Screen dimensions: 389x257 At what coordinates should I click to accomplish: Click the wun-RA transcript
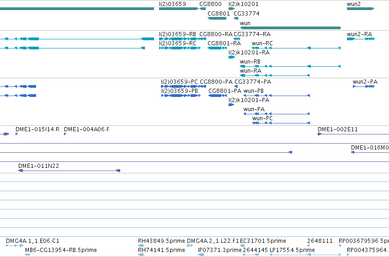pyautogui.click(x=275, y=75)
